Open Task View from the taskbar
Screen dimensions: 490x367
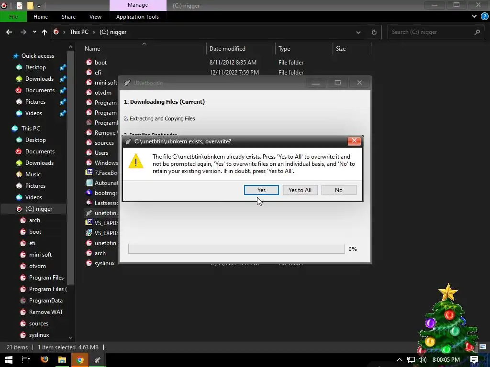26,360
